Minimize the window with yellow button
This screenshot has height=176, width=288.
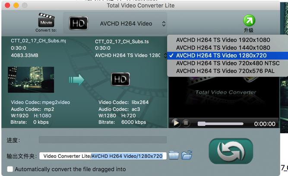click(16, 5)
